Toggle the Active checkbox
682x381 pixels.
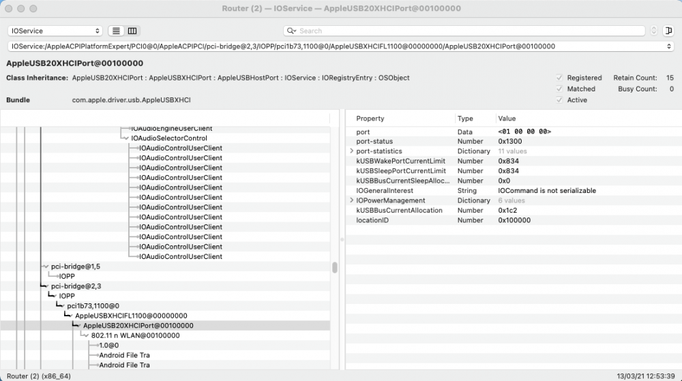(559, 100)
